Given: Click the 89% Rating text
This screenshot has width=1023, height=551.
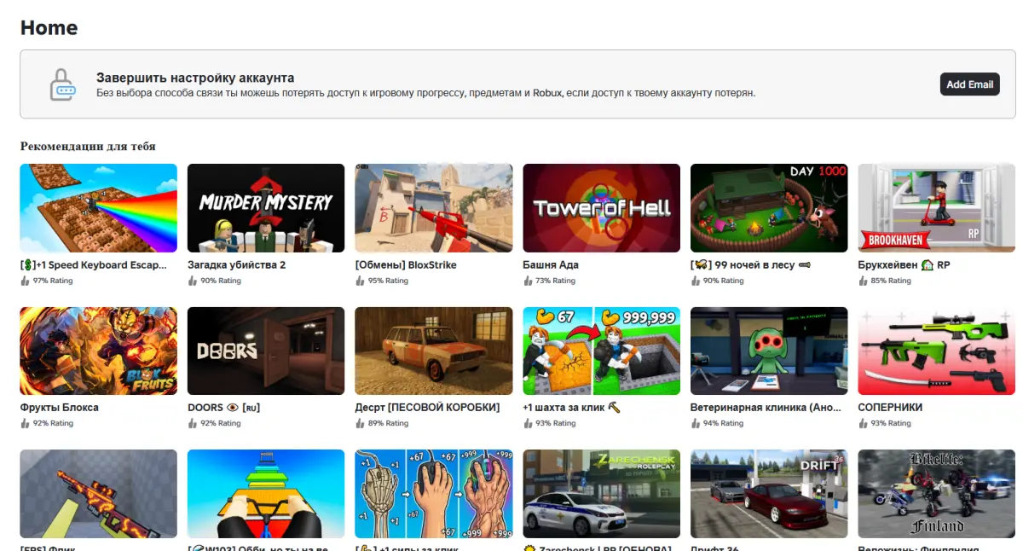Looking at the screenshot, I should [x=388, y=423].
